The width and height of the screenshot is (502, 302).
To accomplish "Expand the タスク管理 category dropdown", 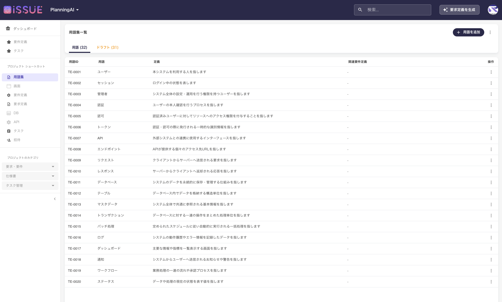I will [x=30, y=186].
